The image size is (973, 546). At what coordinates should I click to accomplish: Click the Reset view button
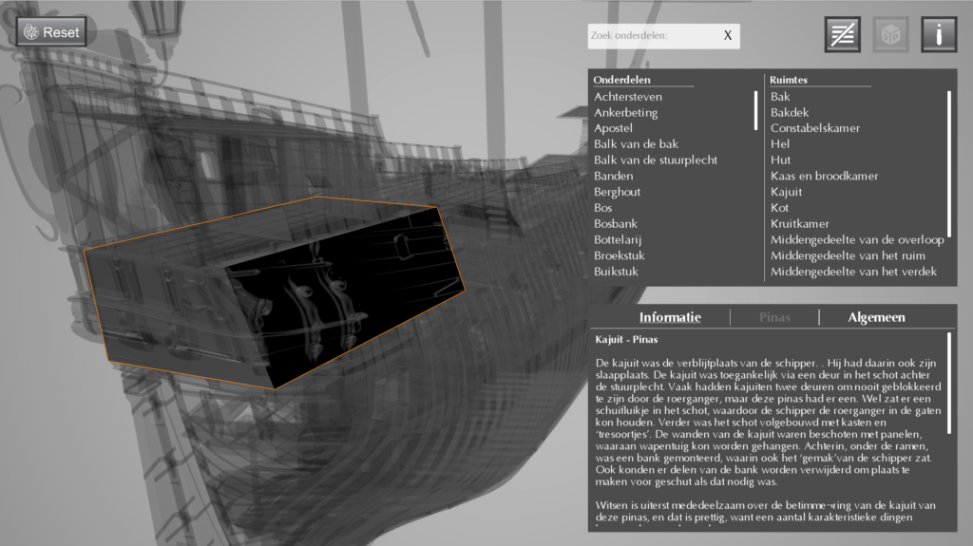tap(52, 32)
